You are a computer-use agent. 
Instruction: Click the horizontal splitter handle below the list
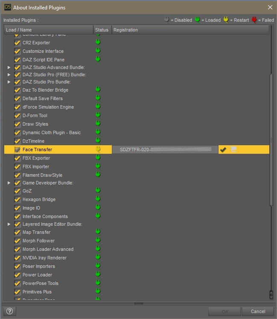[139, 303]
